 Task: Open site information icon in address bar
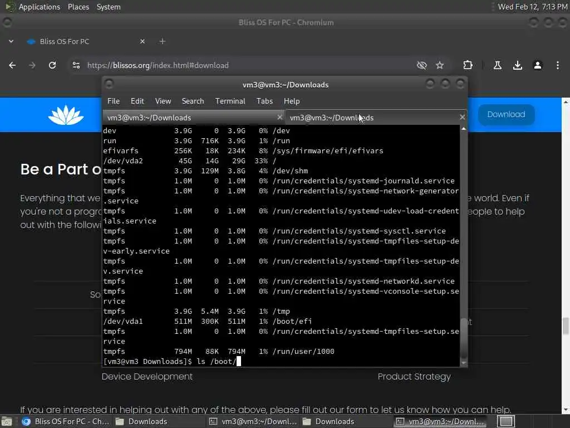click(x=76, y=65)
